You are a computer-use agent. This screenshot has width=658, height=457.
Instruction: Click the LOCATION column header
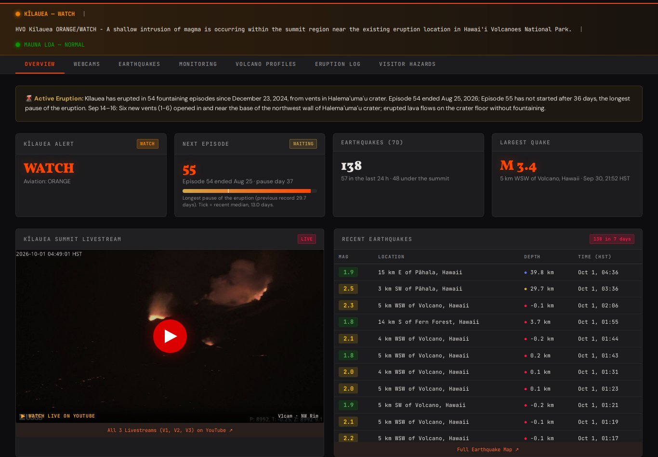pyautogui.click(x=391, y=257)
